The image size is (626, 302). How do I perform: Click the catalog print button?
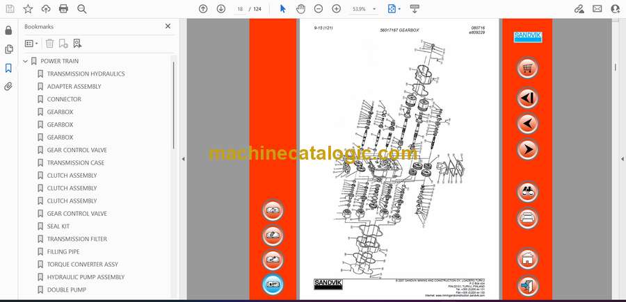(527, 218)
